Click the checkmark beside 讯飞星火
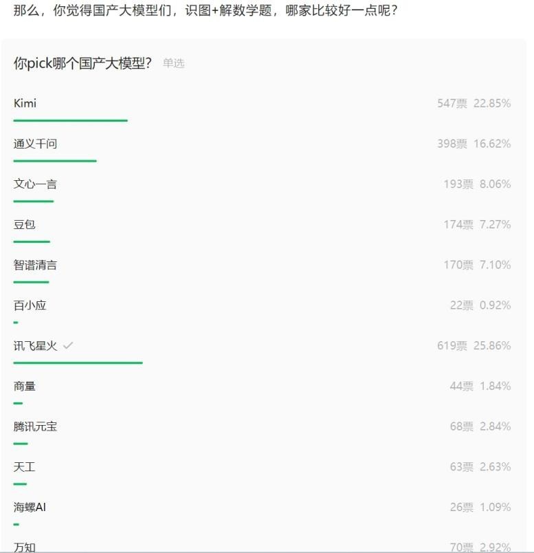Viewport: 534px width, 553px height. coord(67,345)
